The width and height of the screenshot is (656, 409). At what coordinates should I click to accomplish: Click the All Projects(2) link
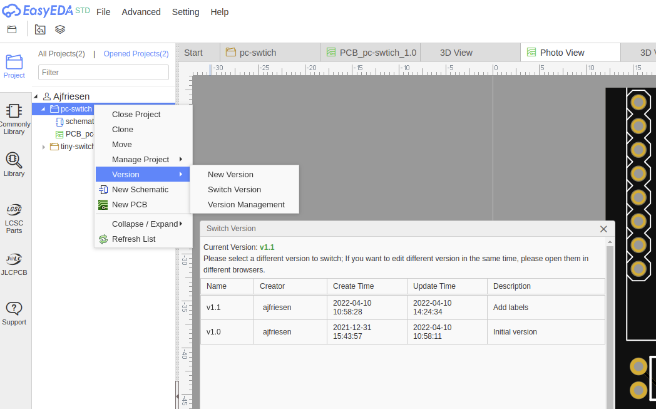61,54
